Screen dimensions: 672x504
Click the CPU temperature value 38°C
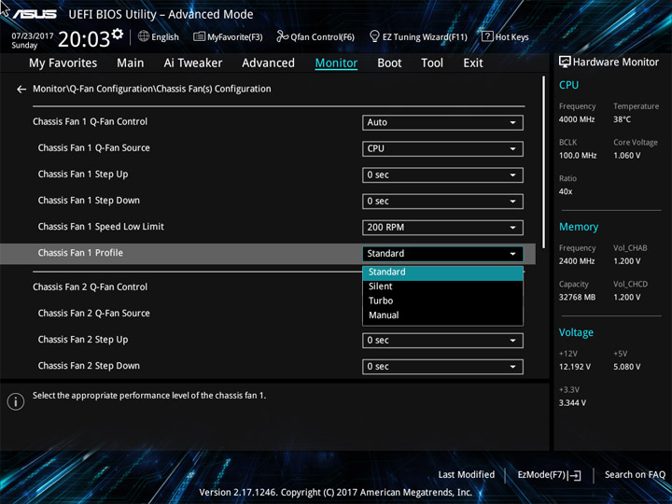tap(622, 119)
